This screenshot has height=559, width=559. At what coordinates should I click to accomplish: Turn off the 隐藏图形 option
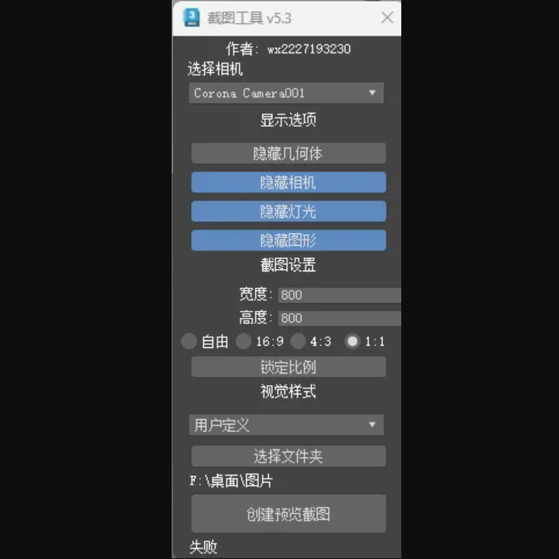click(x=288, y=240)
